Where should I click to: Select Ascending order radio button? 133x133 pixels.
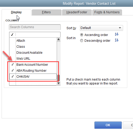82,35
